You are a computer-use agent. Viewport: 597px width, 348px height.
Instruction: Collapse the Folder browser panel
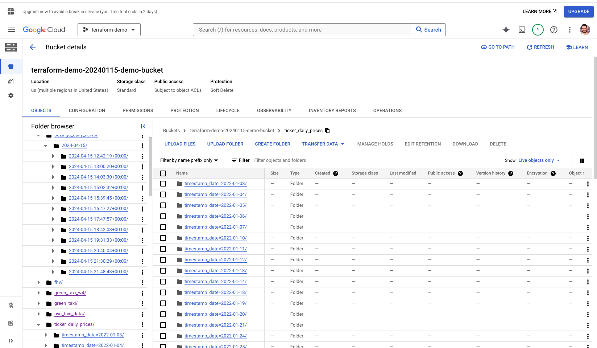pos(143,126)
